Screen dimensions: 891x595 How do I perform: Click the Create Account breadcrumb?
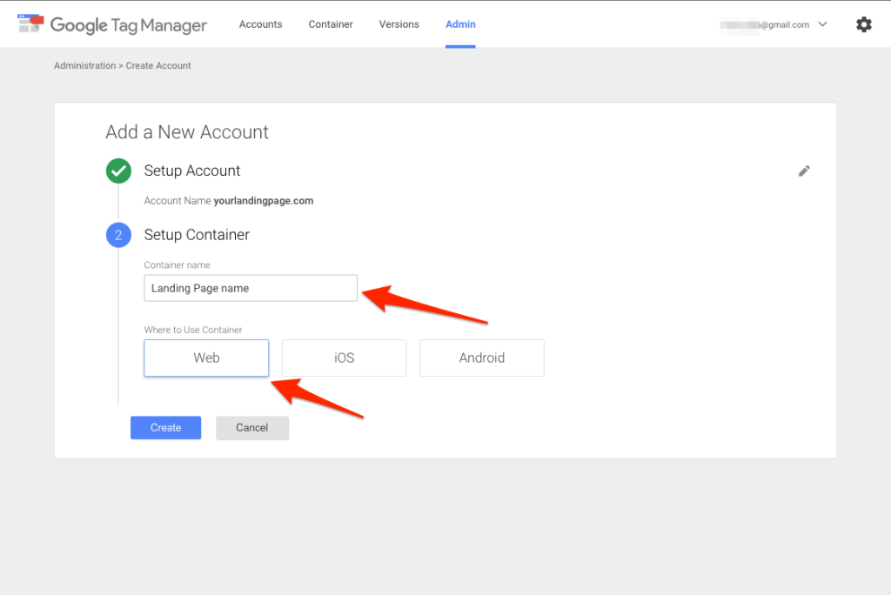tap(158, 65)
